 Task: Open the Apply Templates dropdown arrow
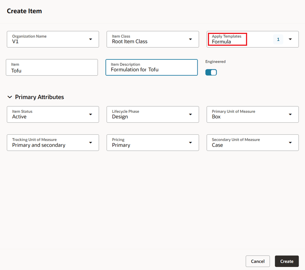(x=291, y=39)
